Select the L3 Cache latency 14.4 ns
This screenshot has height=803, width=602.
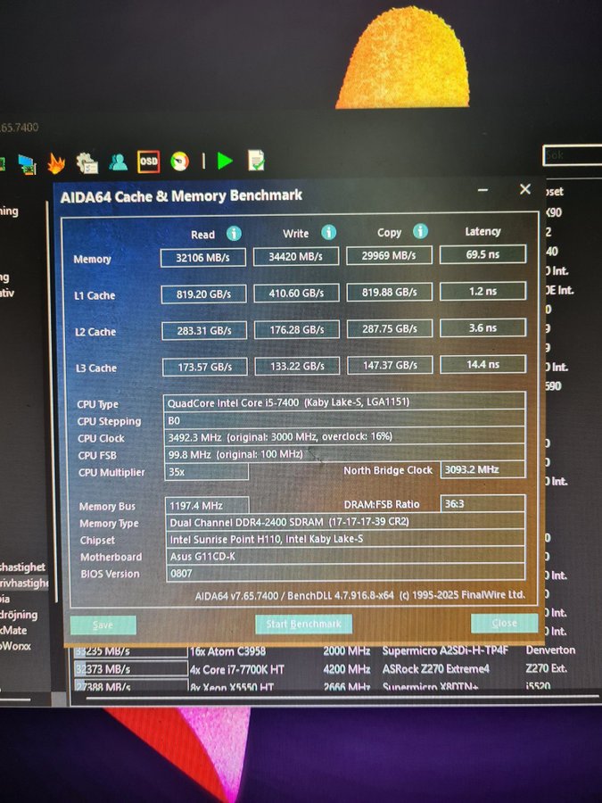[482, 364]
